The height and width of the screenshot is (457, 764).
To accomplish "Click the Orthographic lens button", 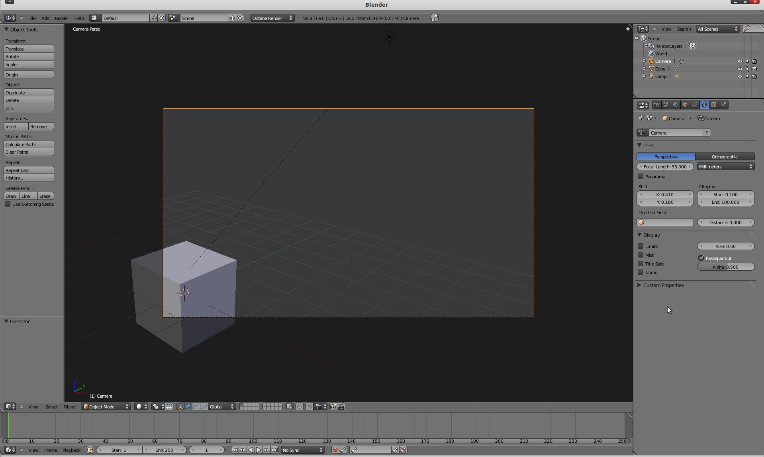I will pos(725,157).
